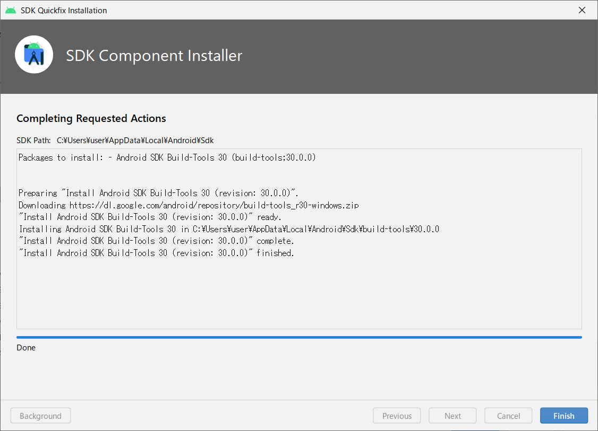Click the quickfix installation window icon
Viewport: 598px width, 431px height.
coord(11,10)
